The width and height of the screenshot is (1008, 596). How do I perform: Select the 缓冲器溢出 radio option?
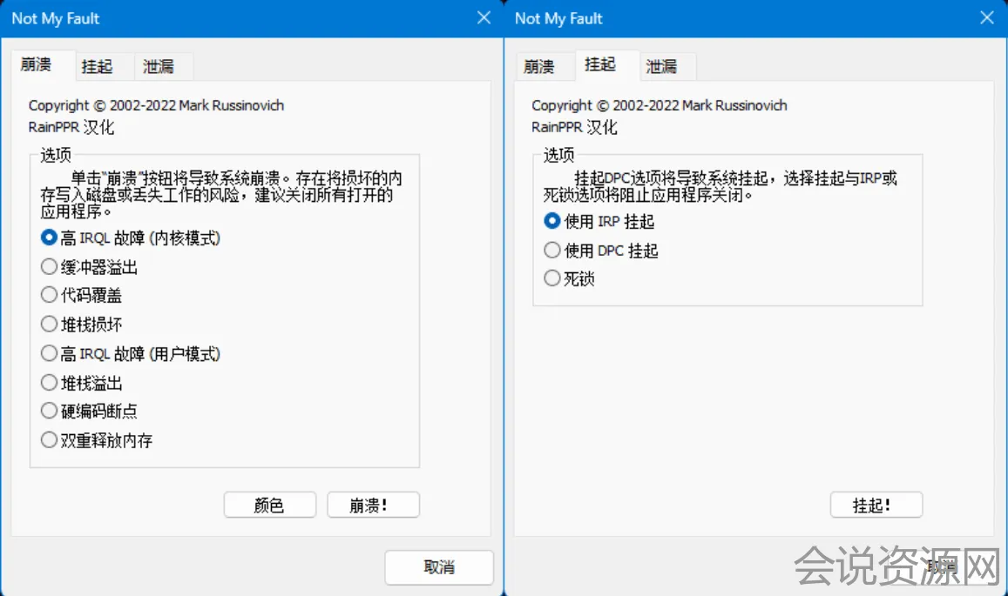click(x=50, y=266)
